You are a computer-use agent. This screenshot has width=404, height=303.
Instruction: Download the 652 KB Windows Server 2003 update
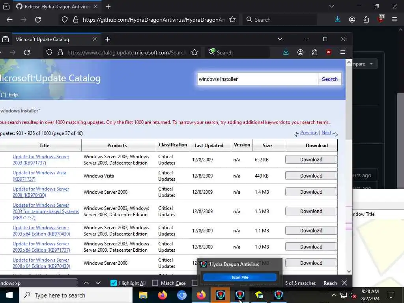click(311, 159)
